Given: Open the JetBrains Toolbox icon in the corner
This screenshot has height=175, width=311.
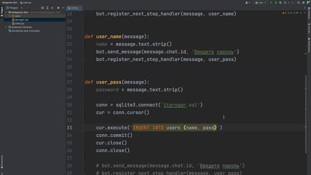Looking at the screenshot, I should click(x=308, y=2).
